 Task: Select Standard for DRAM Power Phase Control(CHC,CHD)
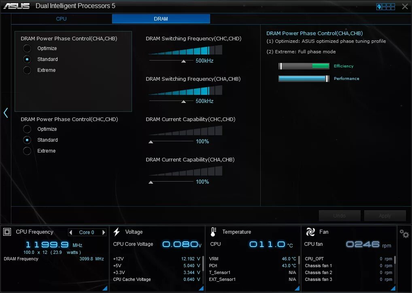tap(27, 140)
